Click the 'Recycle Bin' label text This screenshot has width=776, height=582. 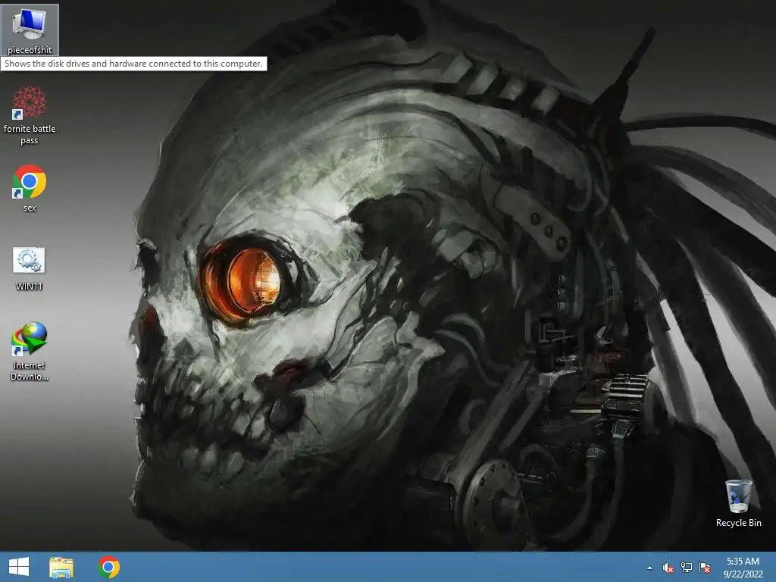[738, 523]
